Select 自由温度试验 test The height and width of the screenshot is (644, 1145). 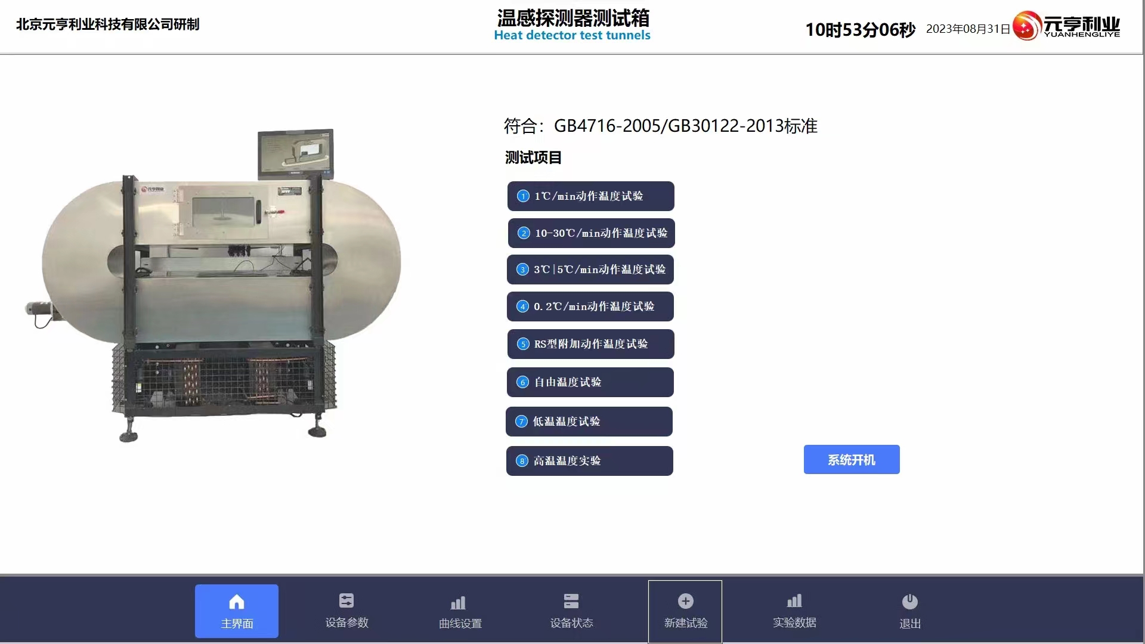(590, 382)
